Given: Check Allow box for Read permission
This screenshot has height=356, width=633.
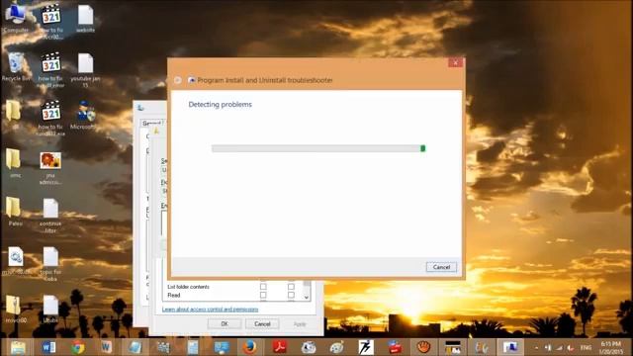Looking at the screenshot, I should click(x=263, y=295).
